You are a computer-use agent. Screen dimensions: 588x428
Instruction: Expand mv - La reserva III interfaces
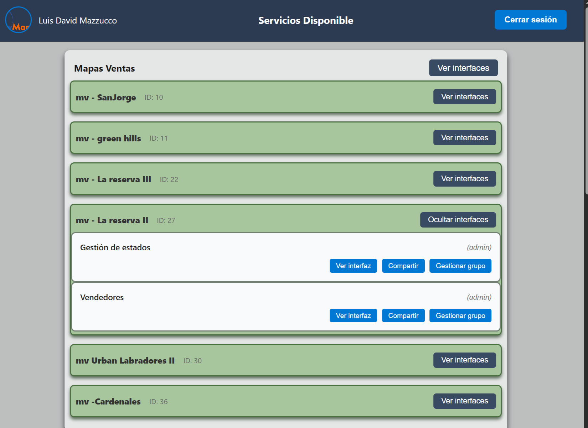coord(464,179)
